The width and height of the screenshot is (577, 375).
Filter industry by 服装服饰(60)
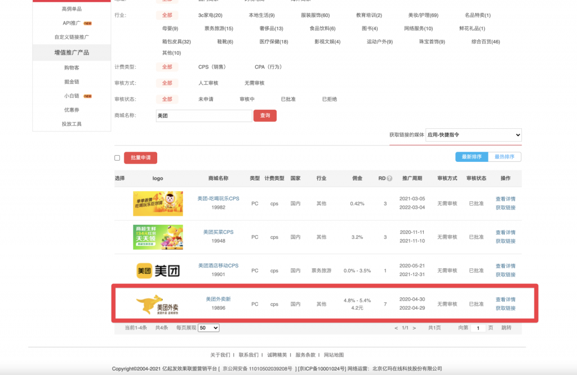click(316, 15)
